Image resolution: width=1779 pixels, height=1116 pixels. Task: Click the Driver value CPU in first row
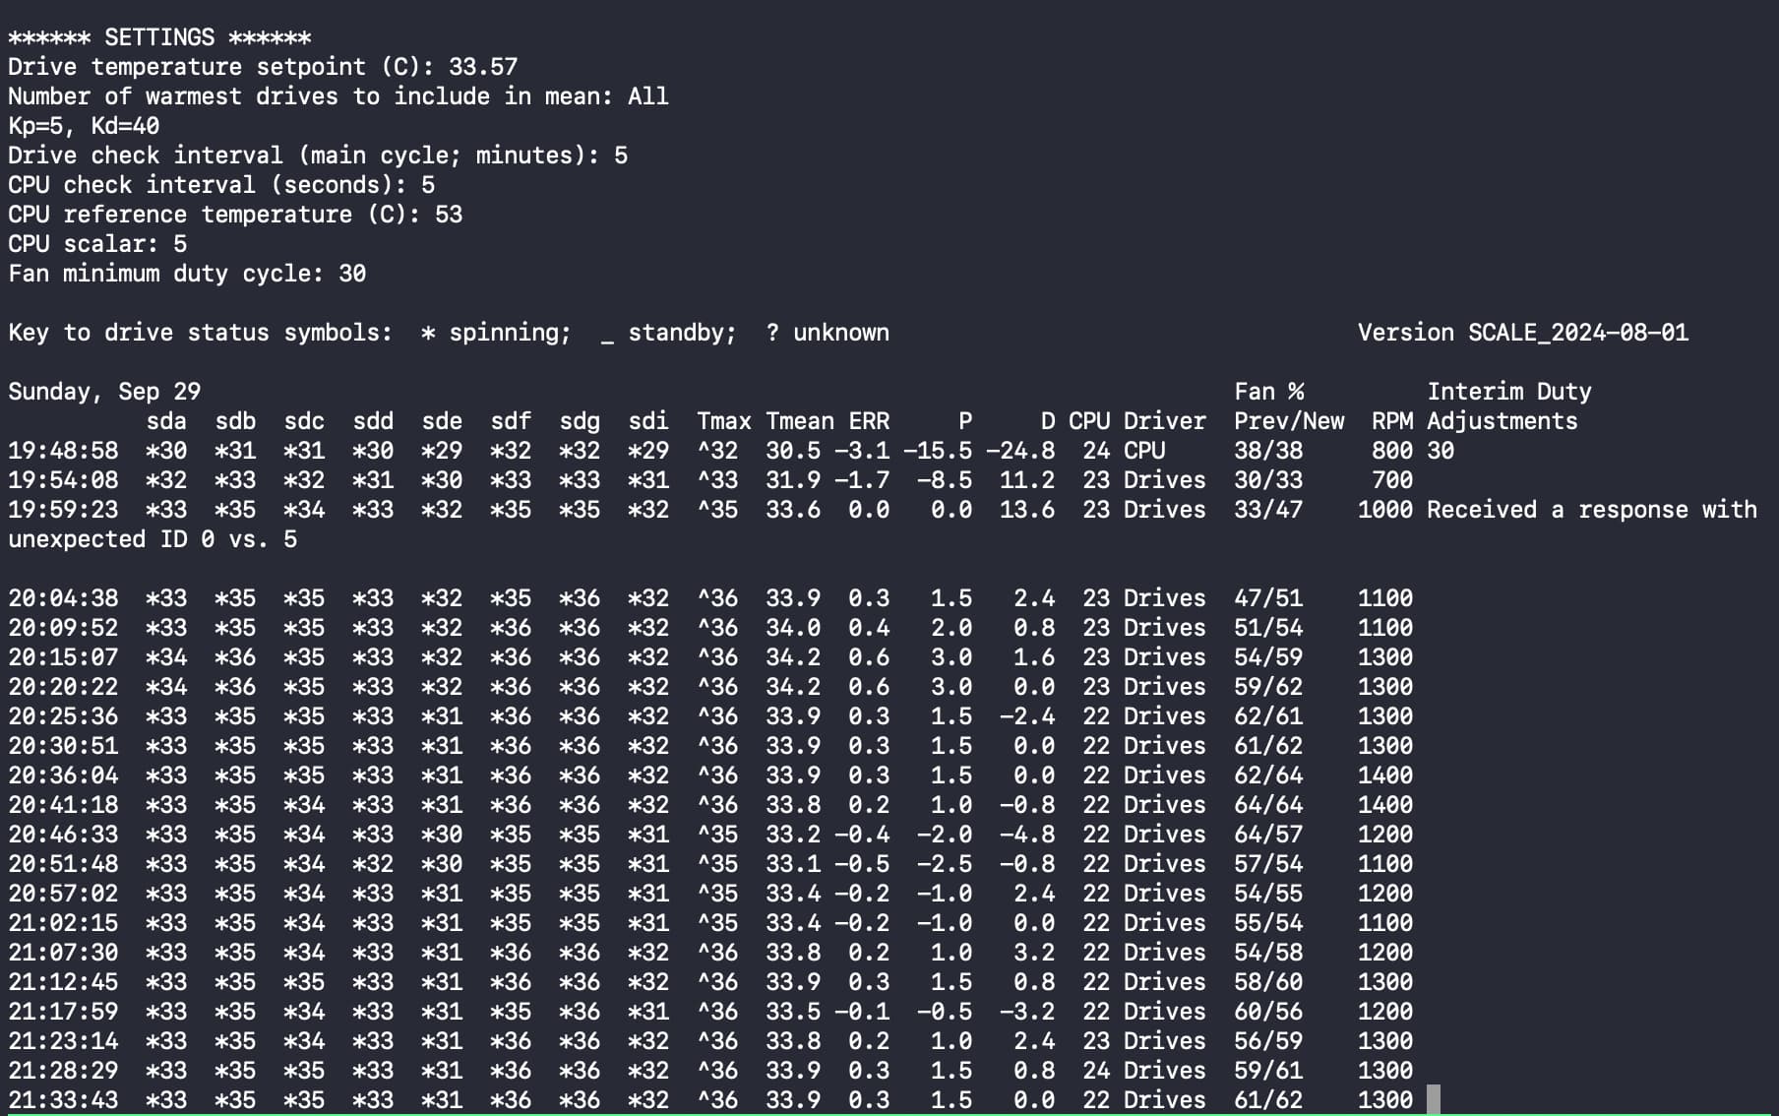[1143, 451]
